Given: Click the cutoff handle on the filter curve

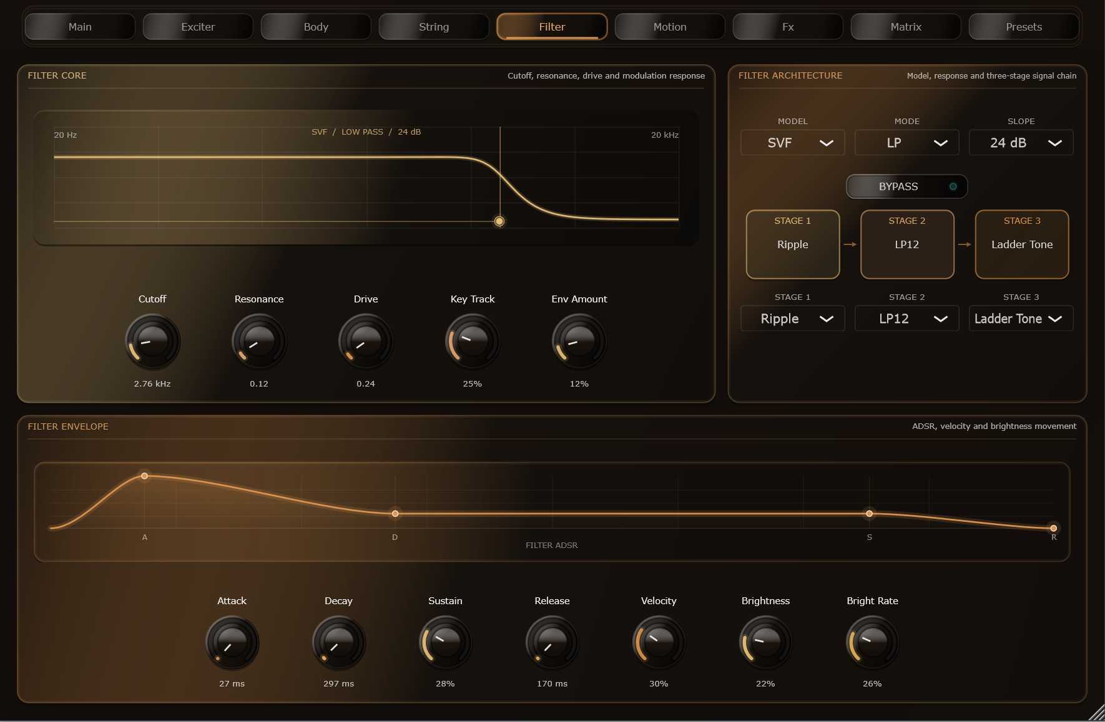Looking at the screenshot, I should tap(499, 221).
